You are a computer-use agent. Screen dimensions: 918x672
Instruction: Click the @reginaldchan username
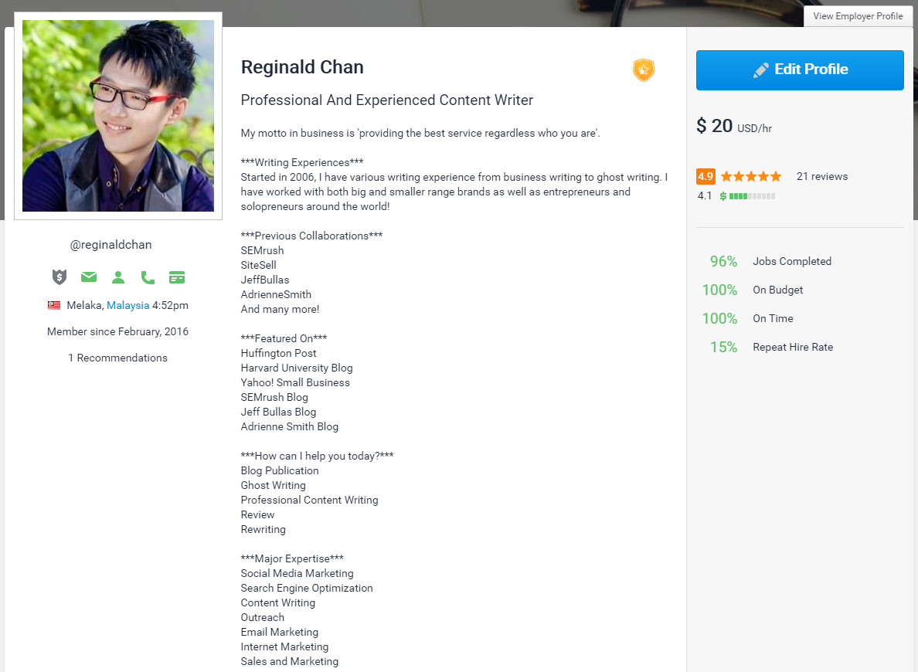coord(110,245)
